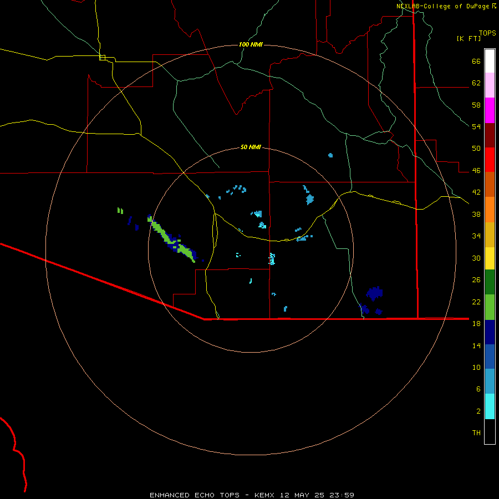Image resolution: width=499 pixels, height=499 pixels.
Task: Click the 50 NMI range ring label
Action: [x=251, y=147]
